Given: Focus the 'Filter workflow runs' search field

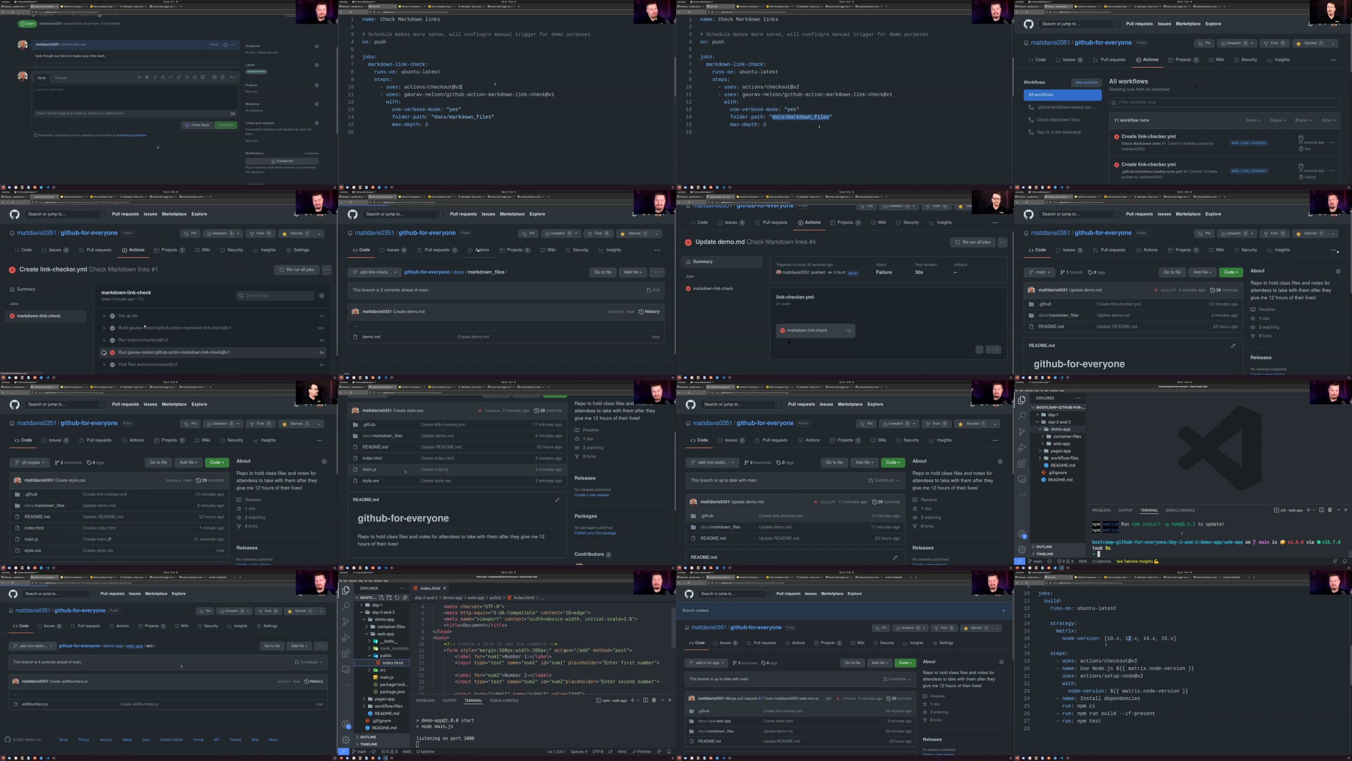Looking at the screenshot, I should click(1225, 102).
